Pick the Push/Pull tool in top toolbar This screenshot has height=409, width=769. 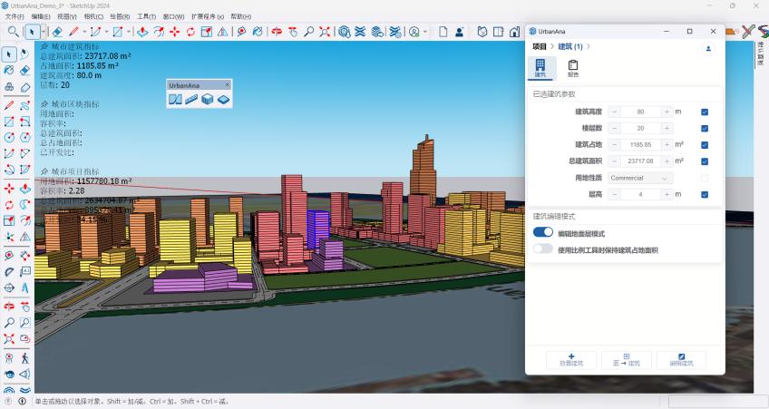point(142,32)
